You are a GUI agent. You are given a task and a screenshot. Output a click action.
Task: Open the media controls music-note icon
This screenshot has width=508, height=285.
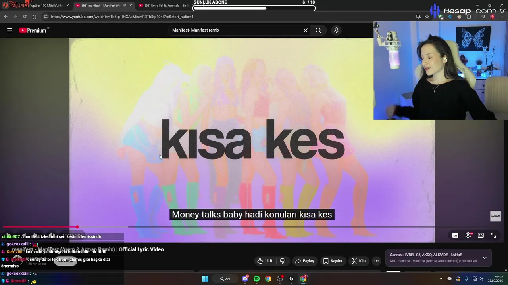coord(483,17)
